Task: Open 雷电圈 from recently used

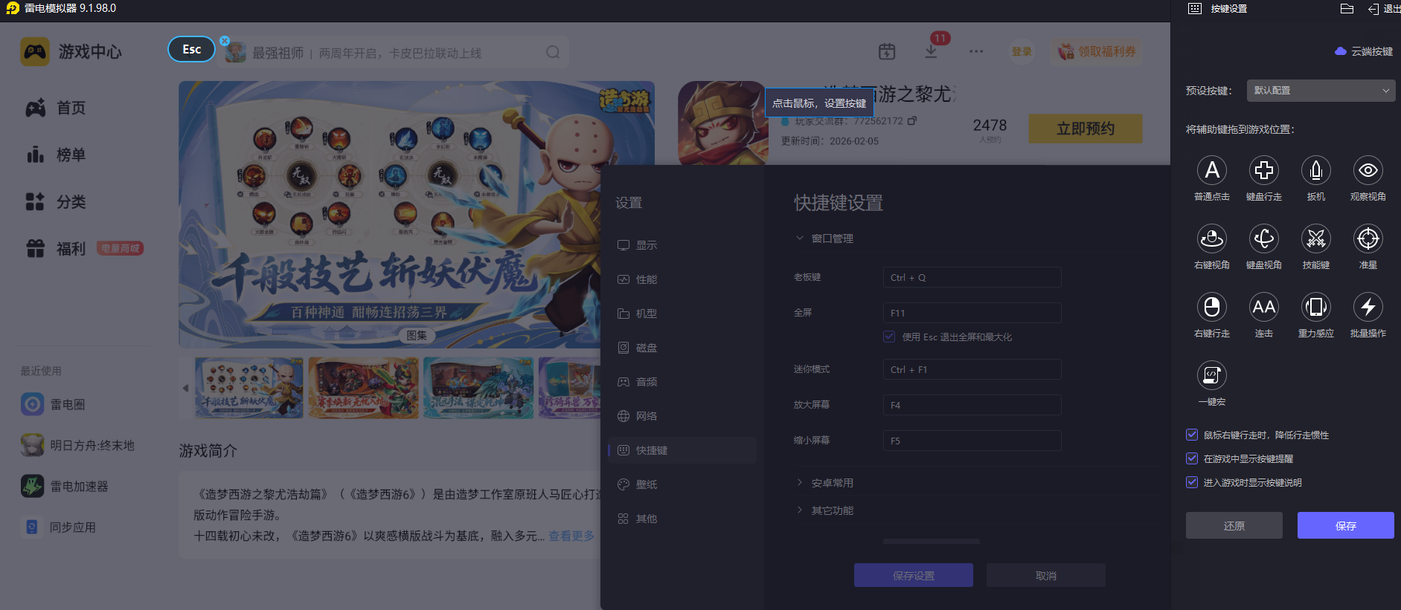Action: click(x=53, y=404)
